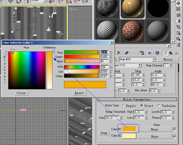
Task: Select the Regular noise type radio button
Action: click(x=123, y=105)
